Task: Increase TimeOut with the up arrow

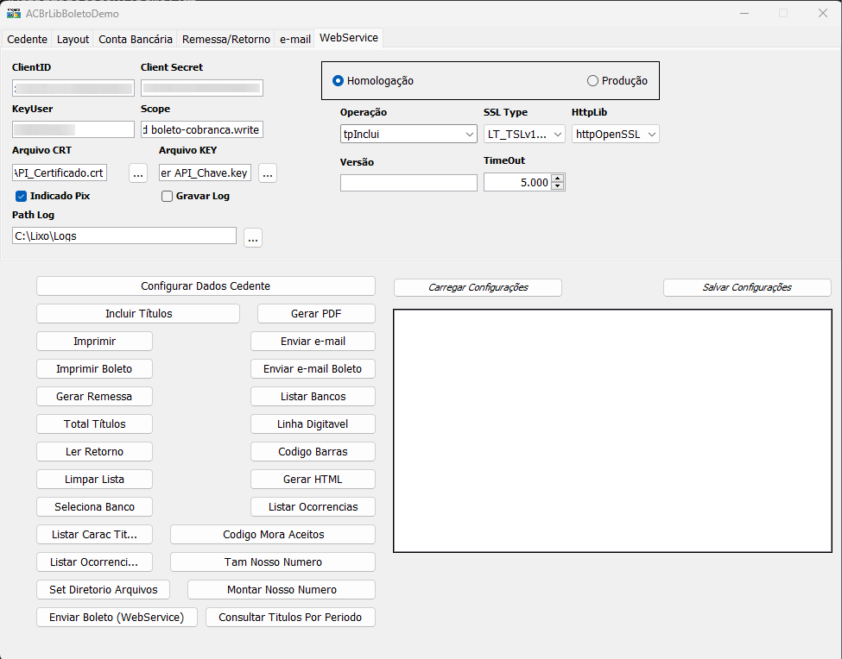Action: tap(558, 179)
